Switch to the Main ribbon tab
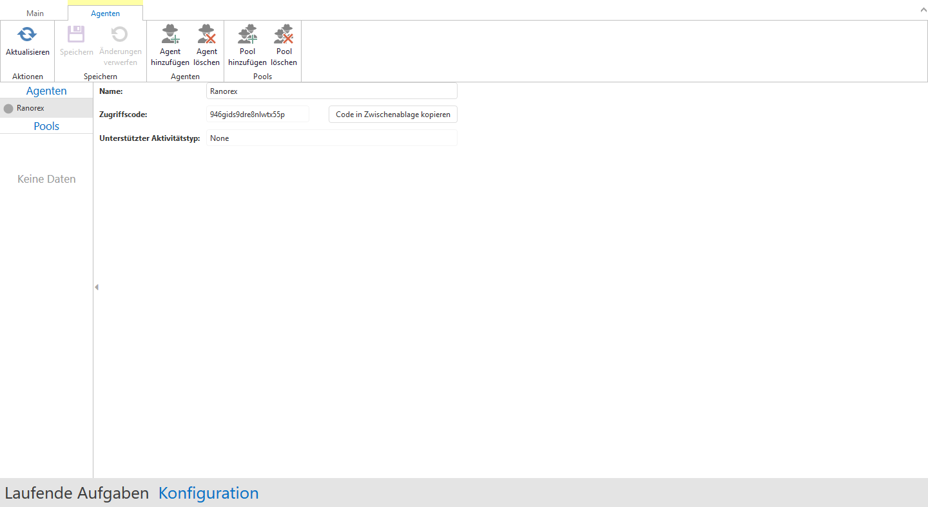The image size is (928, 507). (x=35, y=14)
